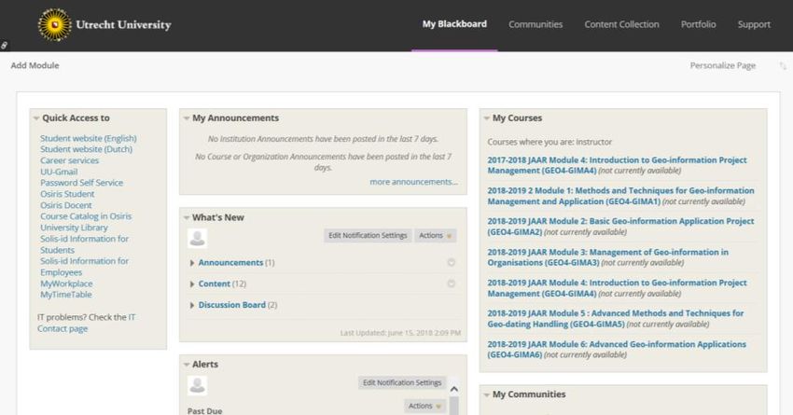Collapse the My Communities module
Image resolution: width=793 pixels, height=415 pixels.
486,394
